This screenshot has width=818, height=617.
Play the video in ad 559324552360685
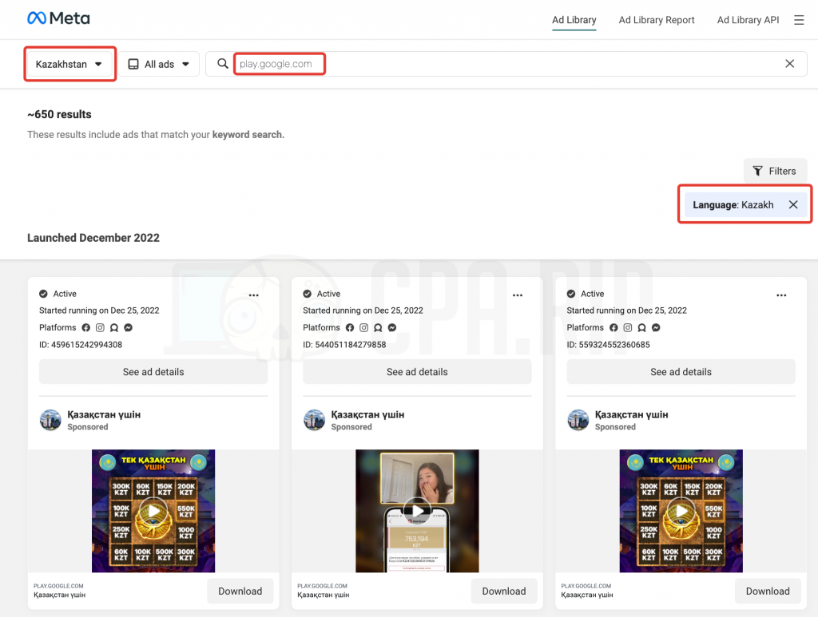click(x=681, y=511)
